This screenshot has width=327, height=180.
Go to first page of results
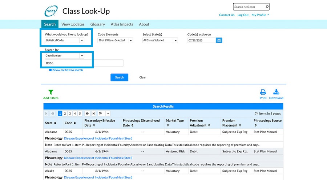click(x=46, y=113)
